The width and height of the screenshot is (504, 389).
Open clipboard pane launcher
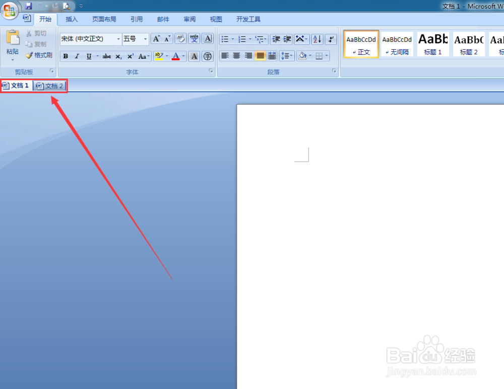coord(52,70)
